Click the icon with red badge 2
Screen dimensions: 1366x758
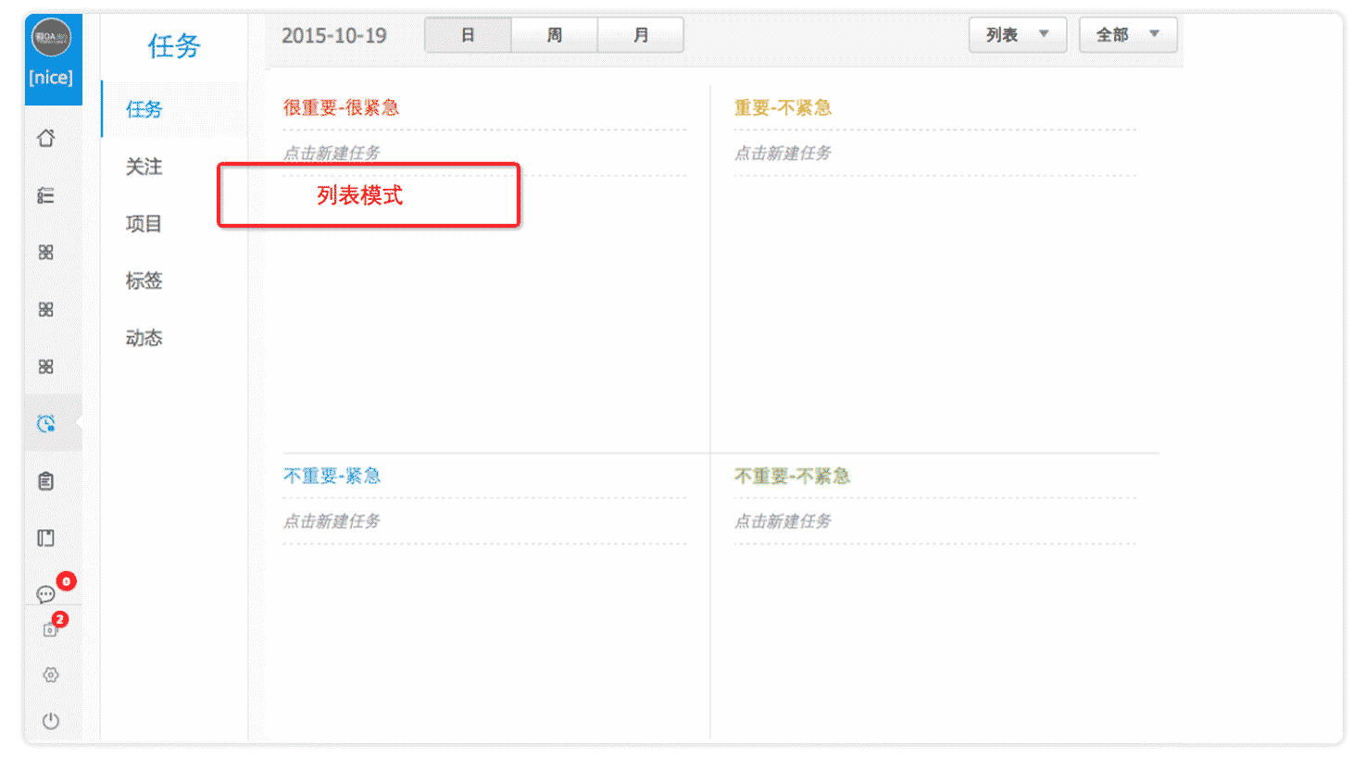coord(51,629)
